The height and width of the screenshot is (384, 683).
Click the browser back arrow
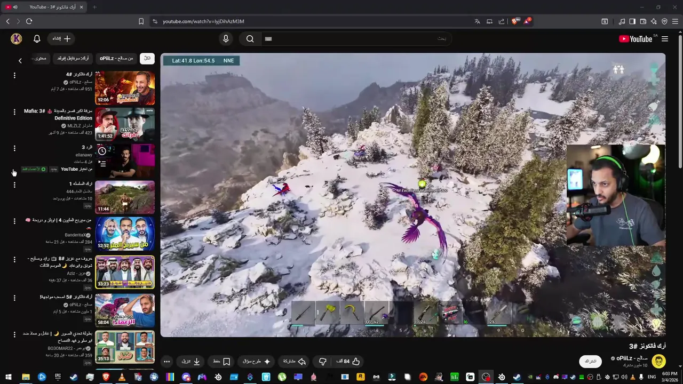tap(7, 21)
